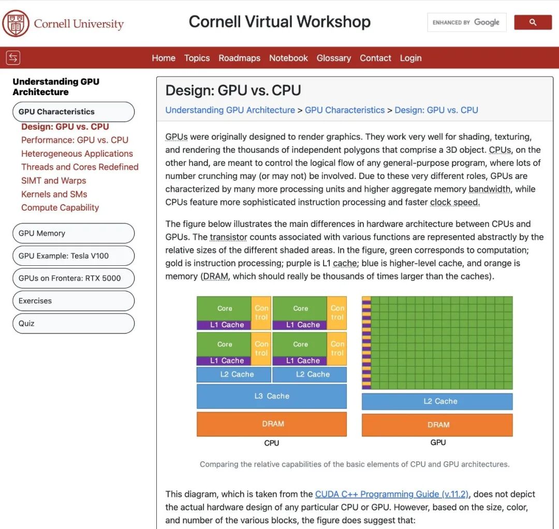
Task: Go to Performance: GPU vs. CPU
Action: 75,140
